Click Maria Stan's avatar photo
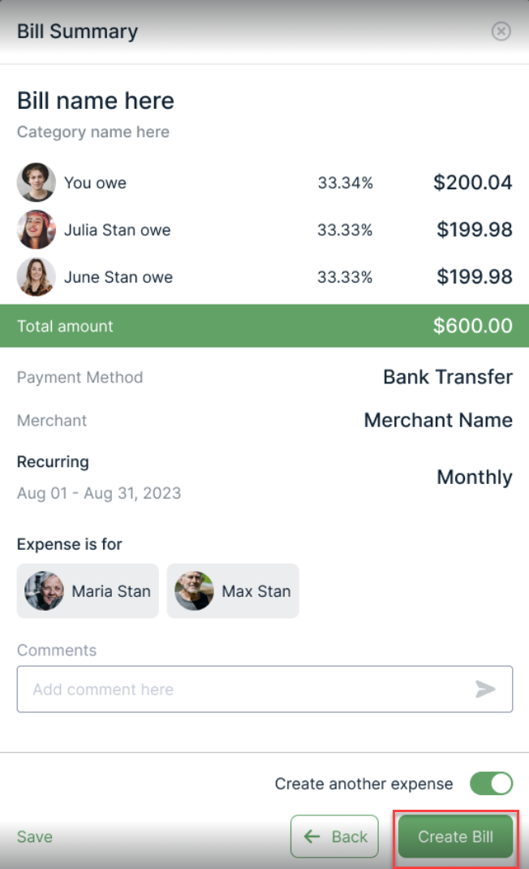The image size is (529, 869). pos(44,591)
